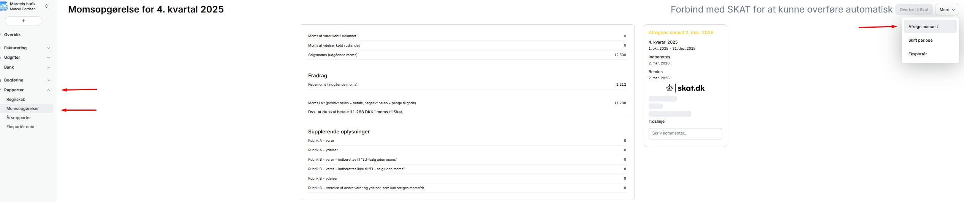
Task: Choose Skift periode in the menu
Action: (920, 41)
